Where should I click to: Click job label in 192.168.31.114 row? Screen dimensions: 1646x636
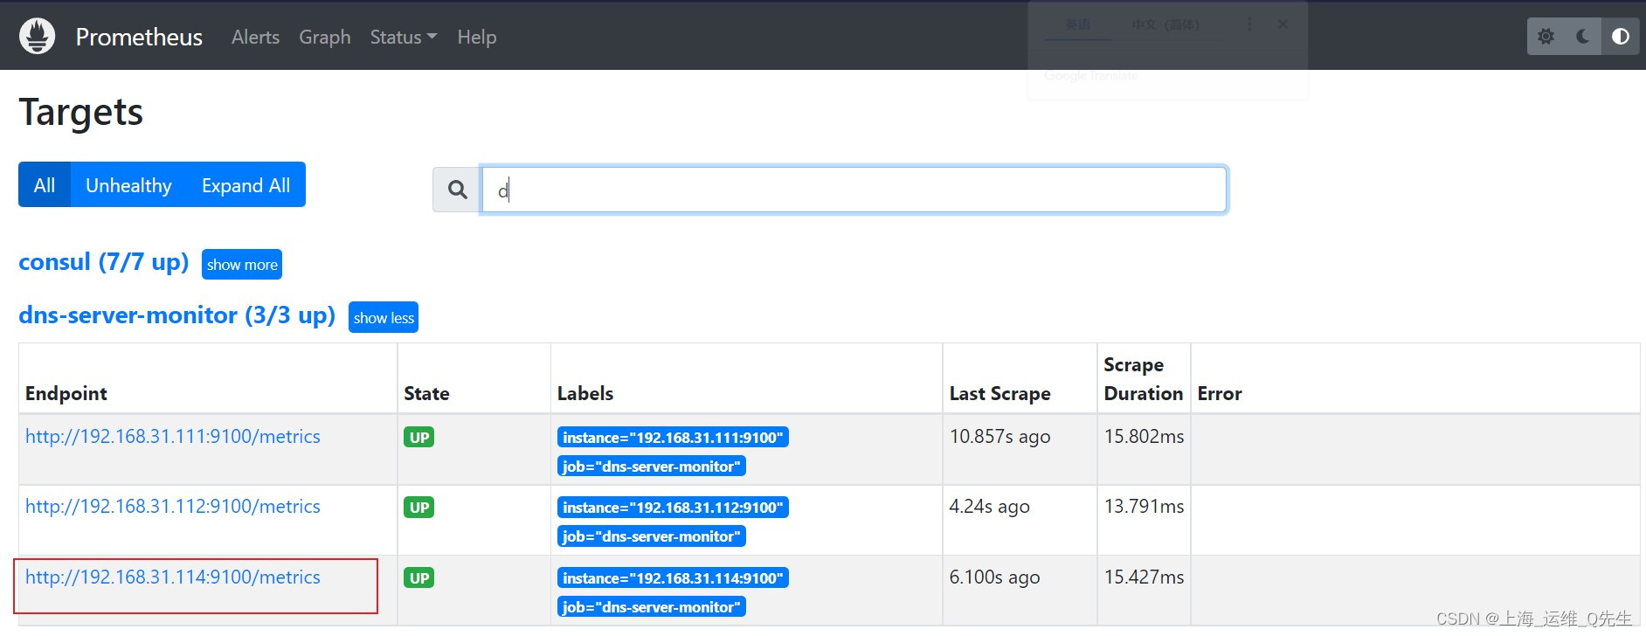(x=652, y=607)
